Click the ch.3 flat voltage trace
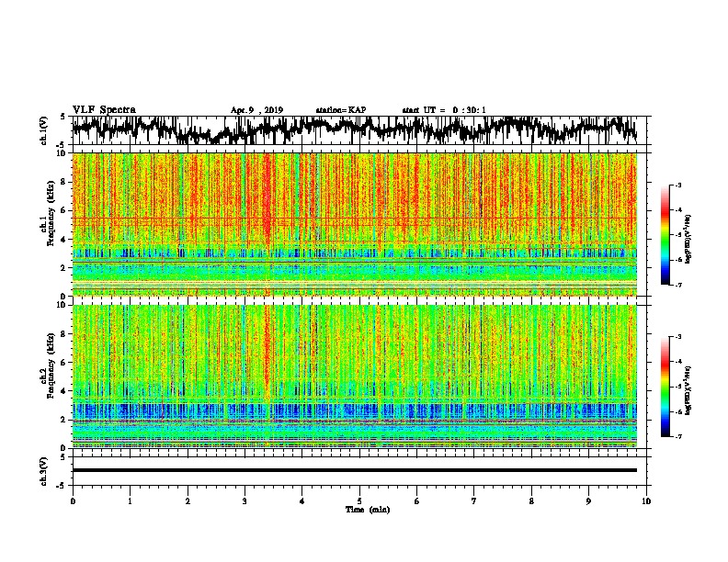Image resolution: width=728 pixels, height=562 pixels. (355, 470)
